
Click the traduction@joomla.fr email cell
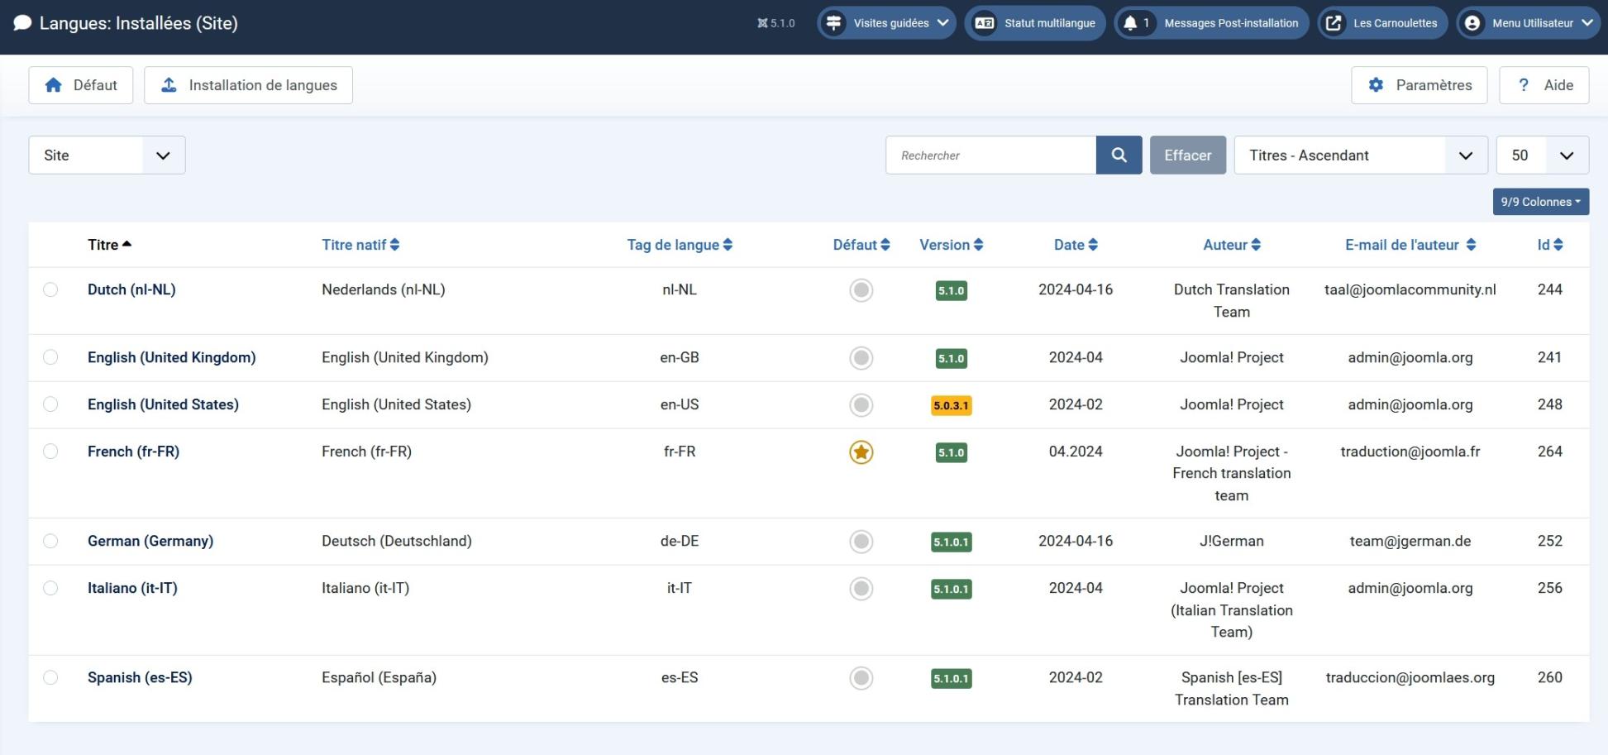tap(1410, 452)
